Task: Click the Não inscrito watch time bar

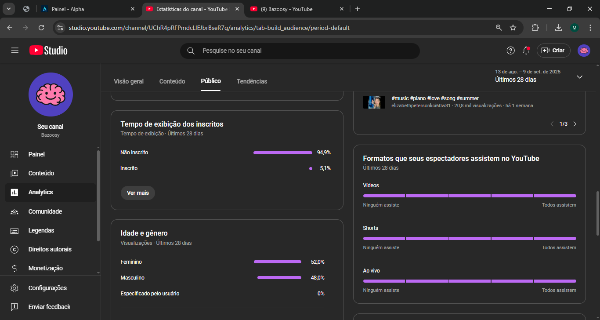Action: click(283, 153)
